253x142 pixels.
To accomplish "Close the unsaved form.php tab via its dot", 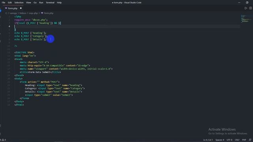I will coord(21,8).
